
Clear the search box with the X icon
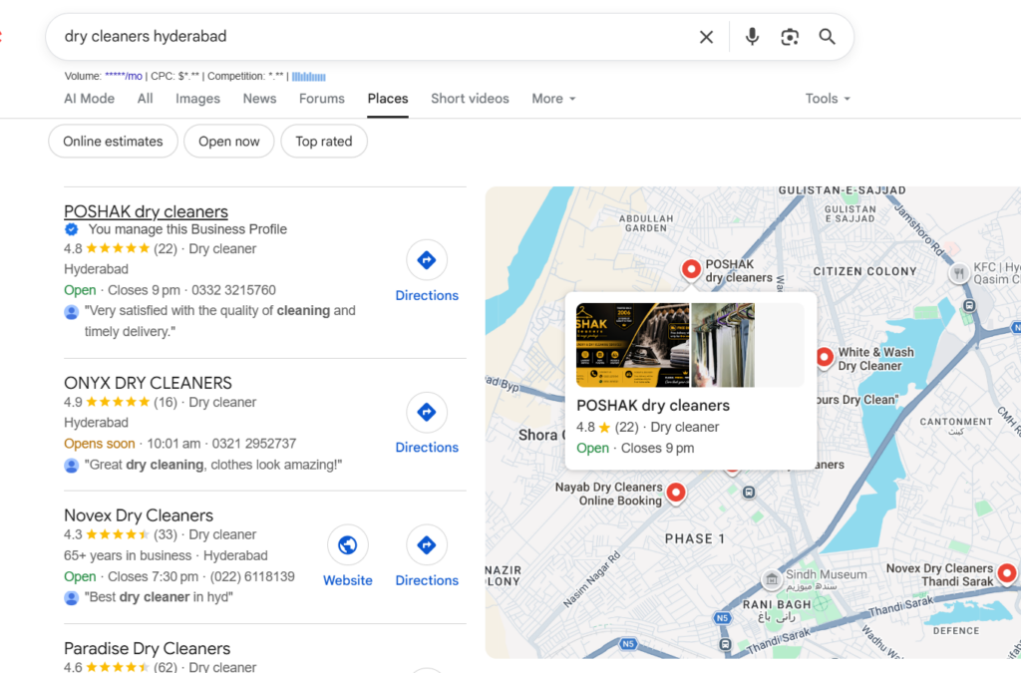pyautogui.click(x=706, y=37)
